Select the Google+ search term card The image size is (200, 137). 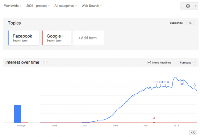[x=56, y=38]
